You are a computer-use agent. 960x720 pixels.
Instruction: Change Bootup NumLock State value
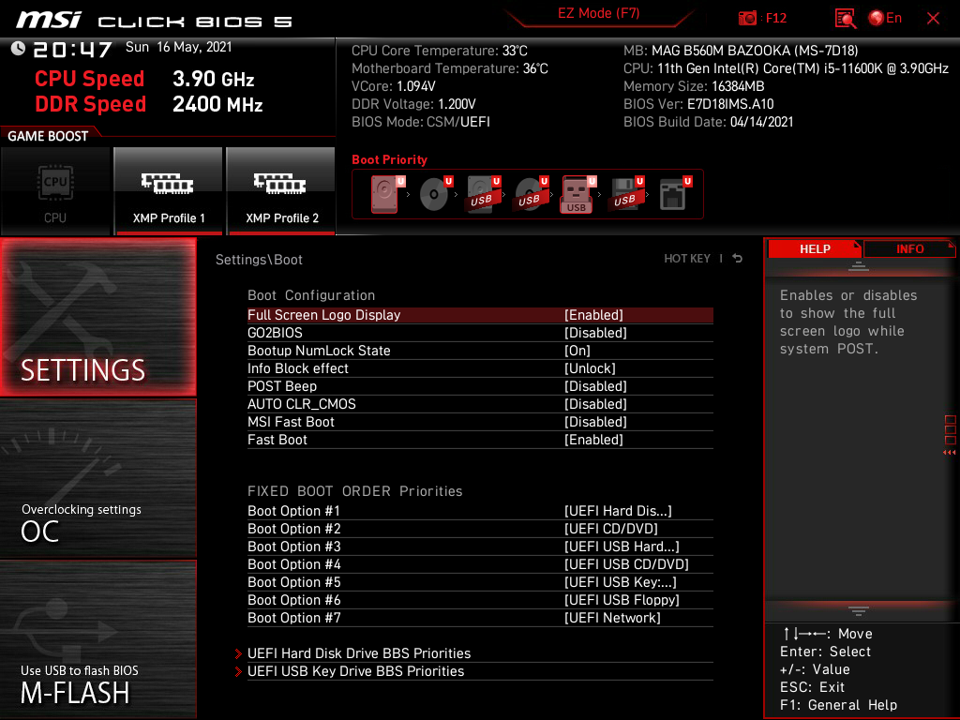(480, 351)
